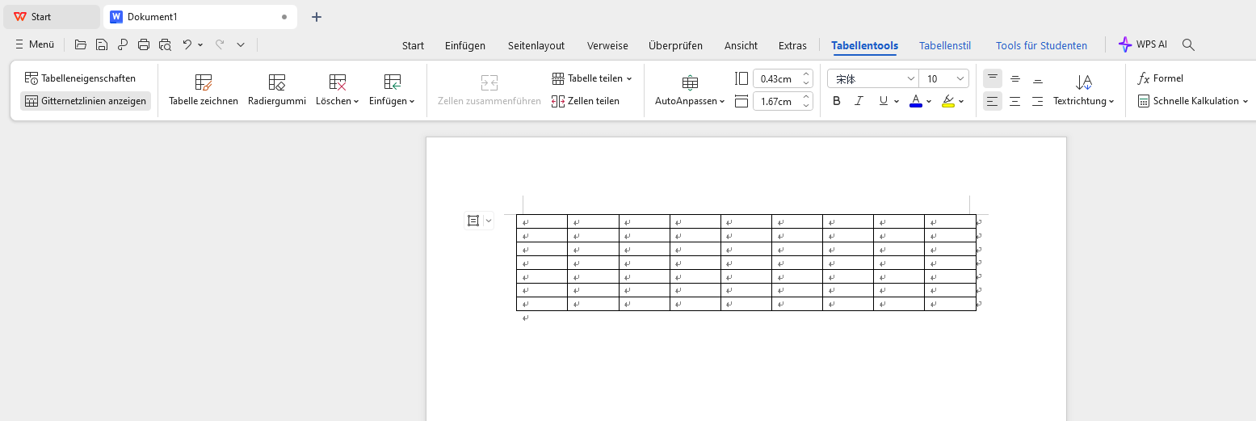Image resolution: width=1256 pixels, height=421 pixels.
Task: Switch to the Ansicht ribbon tab
Action: coord(741,45)
